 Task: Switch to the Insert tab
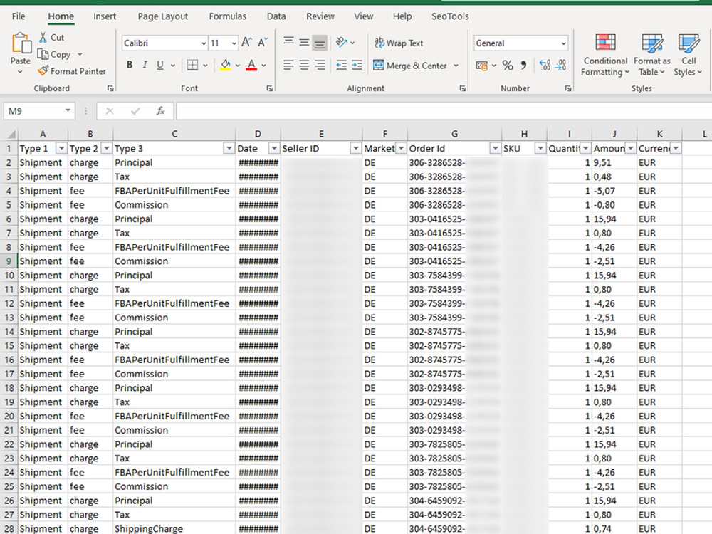[105, 16]
